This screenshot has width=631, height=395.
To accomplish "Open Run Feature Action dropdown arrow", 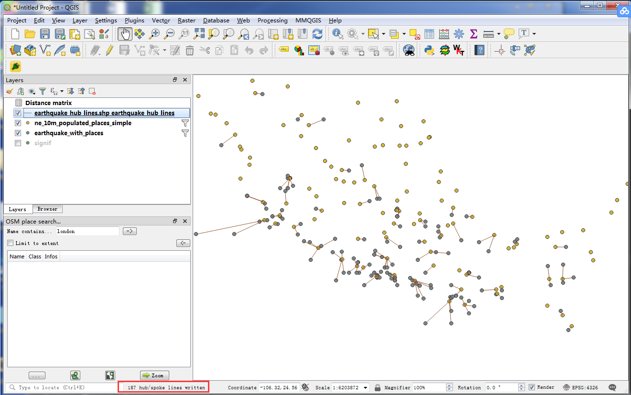I will pos(363,34).
